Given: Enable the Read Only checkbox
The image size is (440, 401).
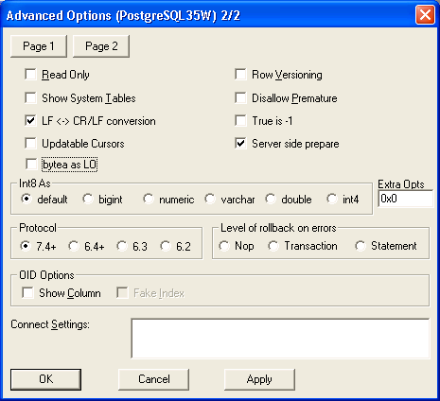Looking at the screenshot, I should pos(30,75).
